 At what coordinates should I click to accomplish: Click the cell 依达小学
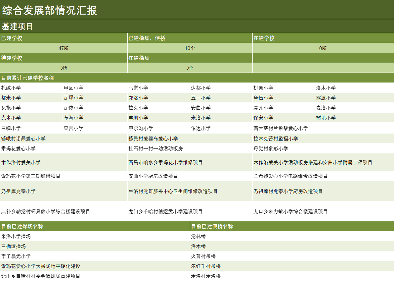tap(221, 128)
